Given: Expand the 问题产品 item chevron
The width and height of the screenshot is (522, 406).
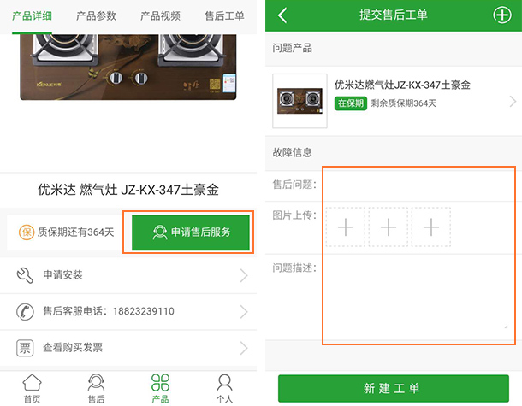Looking at the screenshot, I should point(513,101).
